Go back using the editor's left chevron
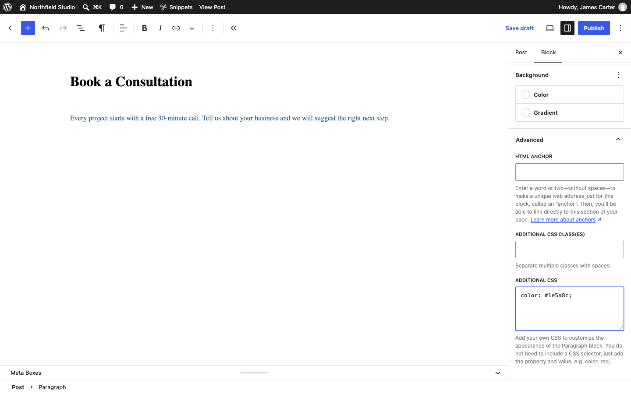This screenshot has width=631, height=394. click(11, 28)
